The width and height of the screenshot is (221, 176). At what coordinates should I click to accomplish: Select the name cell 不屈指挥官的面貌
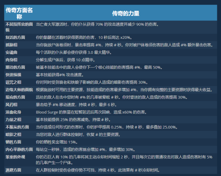[x=19, y=27]
